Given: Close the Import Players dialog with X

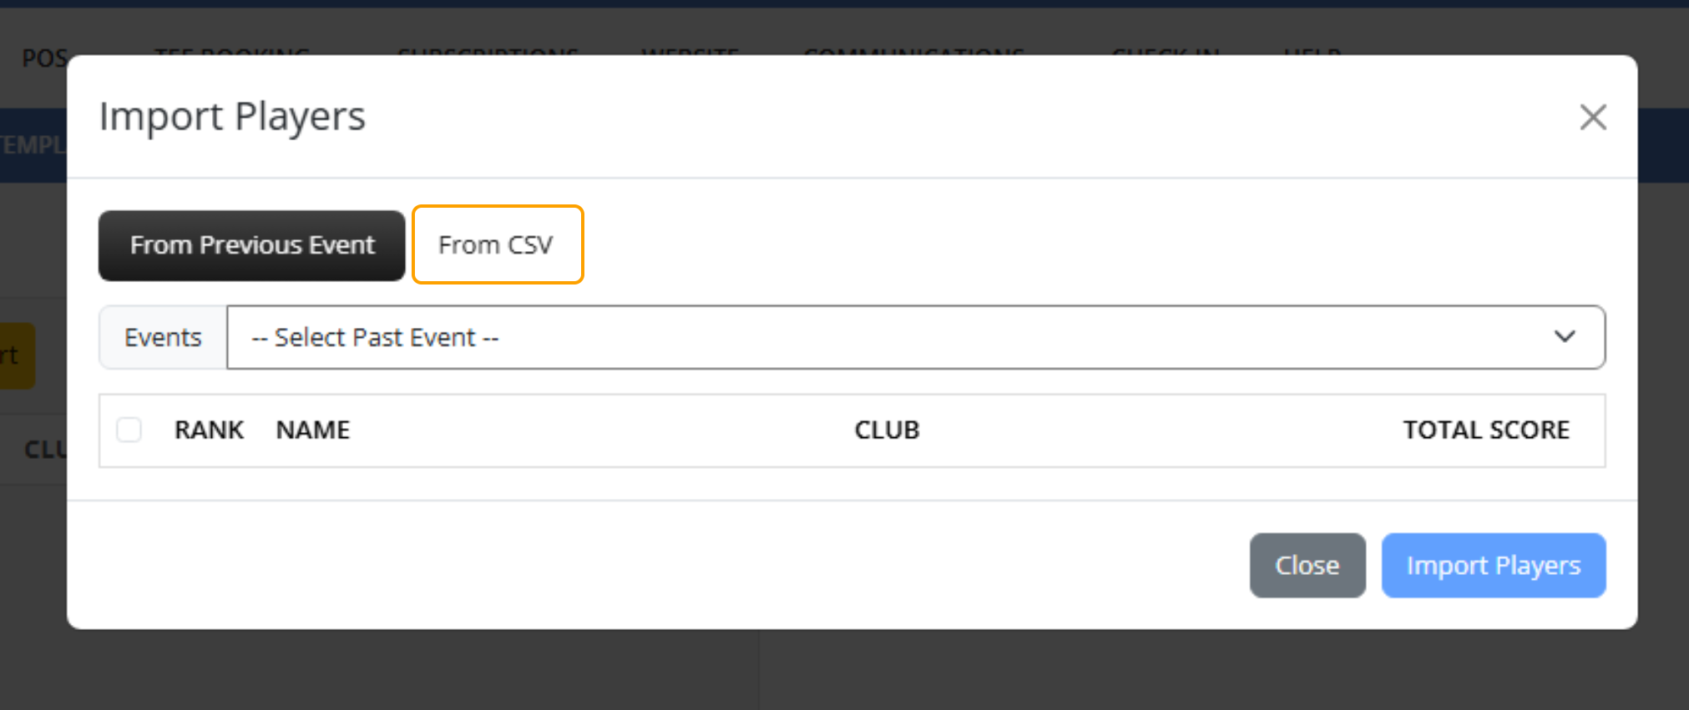Looking at the screenshot, I should tap(1592, 118).
